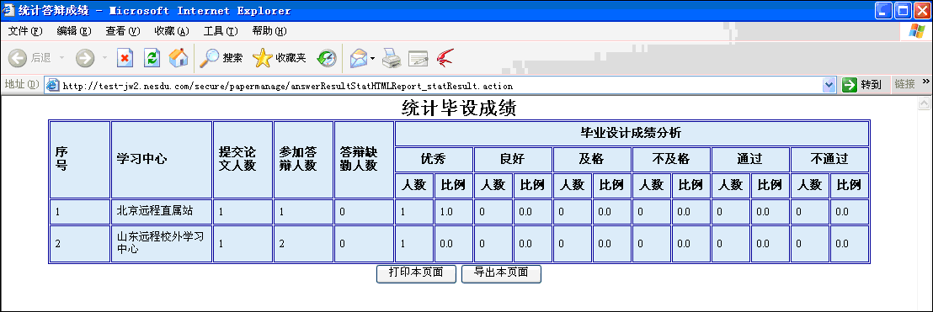Viewport: 933px width, 312px height.
Task: Open the Mail envelope icon
Action: (359, 58)
